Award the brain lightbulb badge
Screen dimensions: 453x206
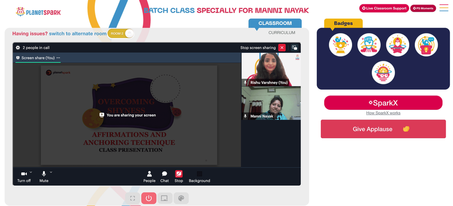pos(383,73)
